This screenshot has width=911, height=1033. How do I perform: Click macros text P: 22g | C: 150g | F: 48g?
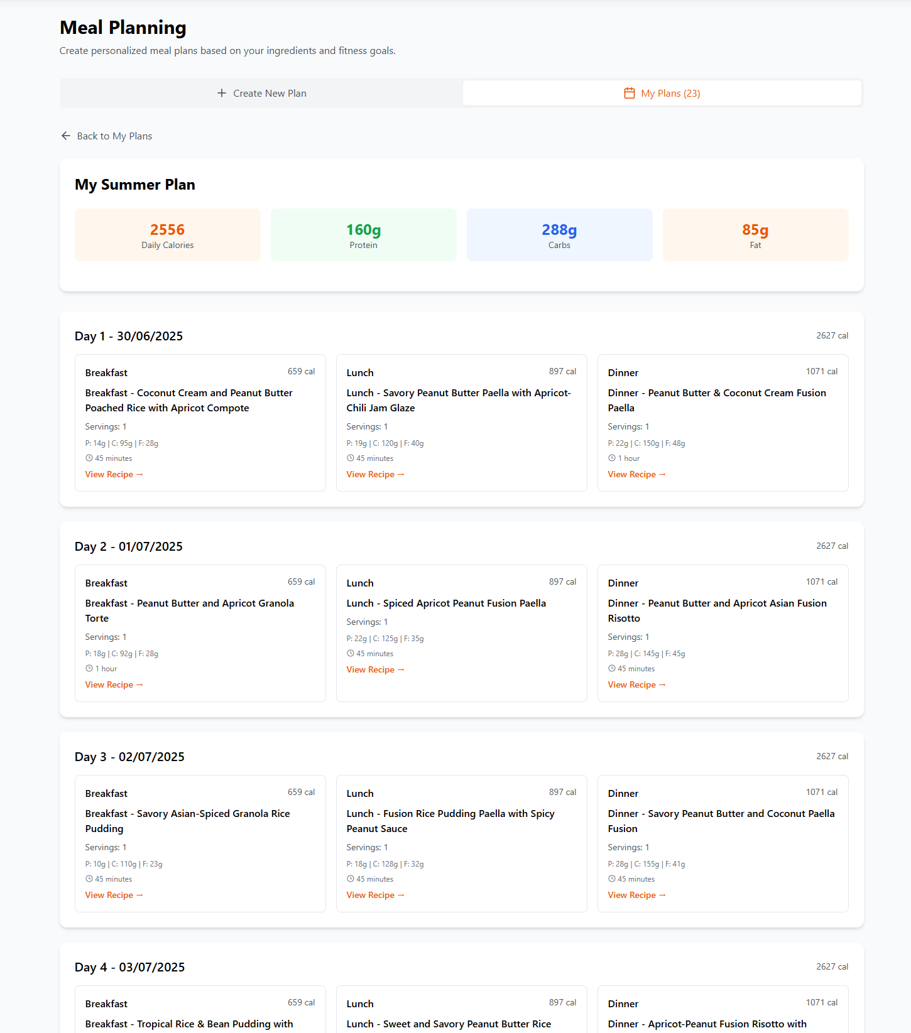[646, 443]
